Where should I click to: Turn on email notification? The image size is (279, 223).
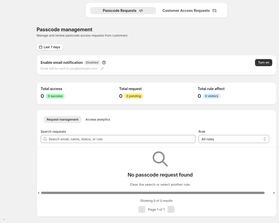(264, 63)
